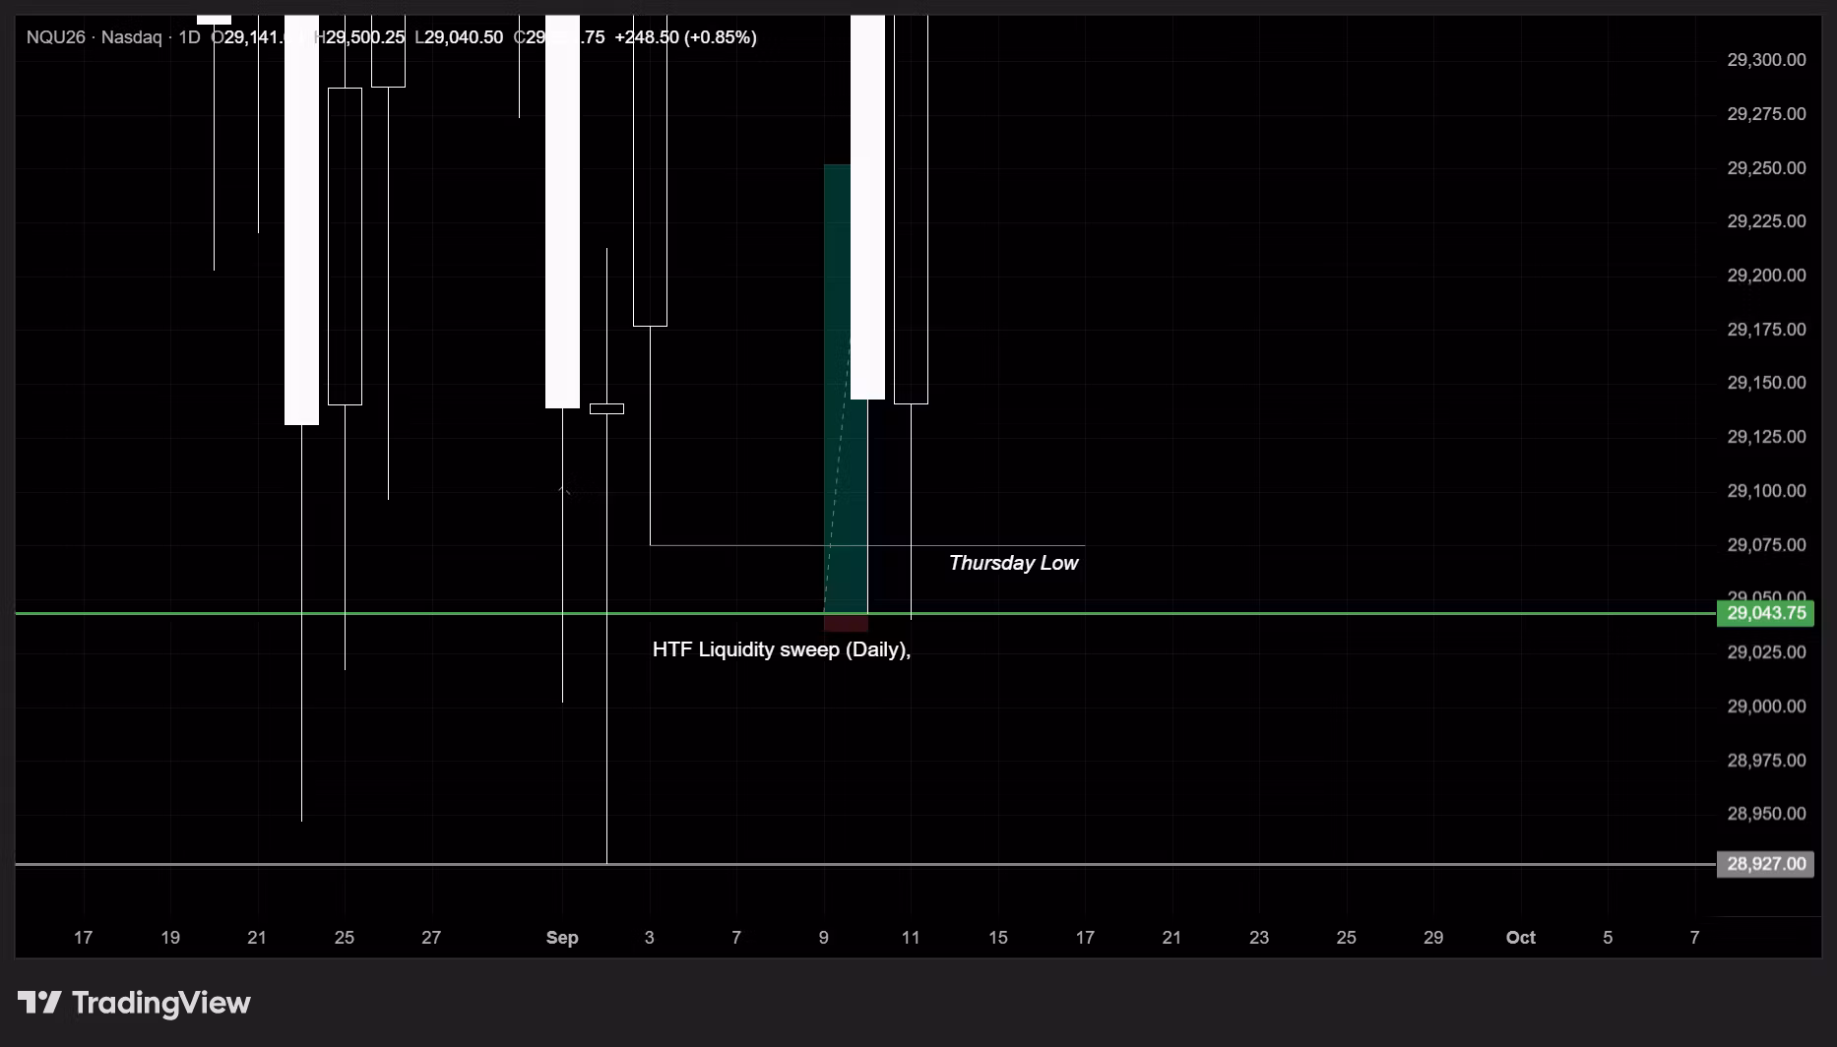The width and height of the screenshot is (1837, 1047).
Task: Click the 29,125.00 price scale label
Action: (x=1766, y=437)
